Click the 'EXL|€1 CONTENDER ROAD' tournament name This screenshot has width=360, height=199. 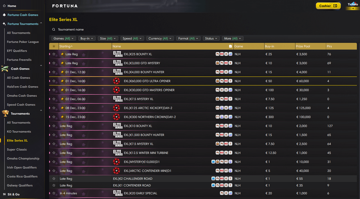pyautogui.click(x=132, y=185)
